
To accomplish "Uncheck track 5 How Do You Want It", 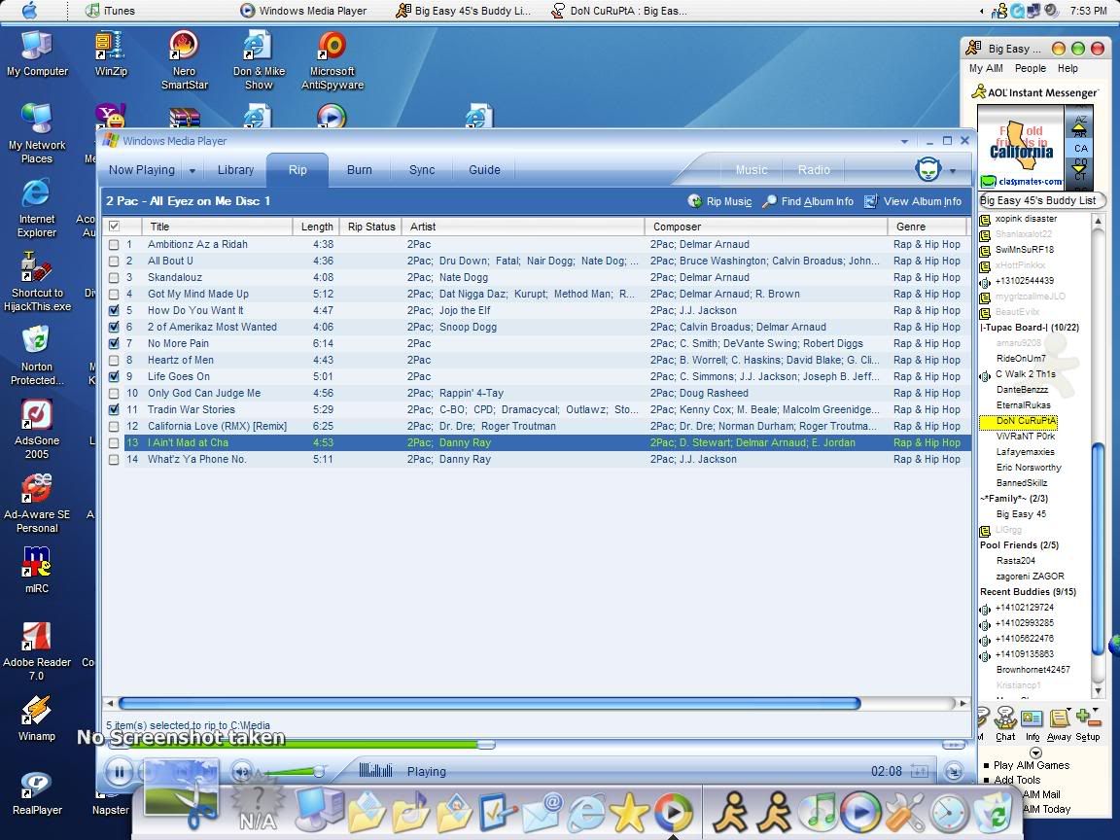I will tap(114, 310).
